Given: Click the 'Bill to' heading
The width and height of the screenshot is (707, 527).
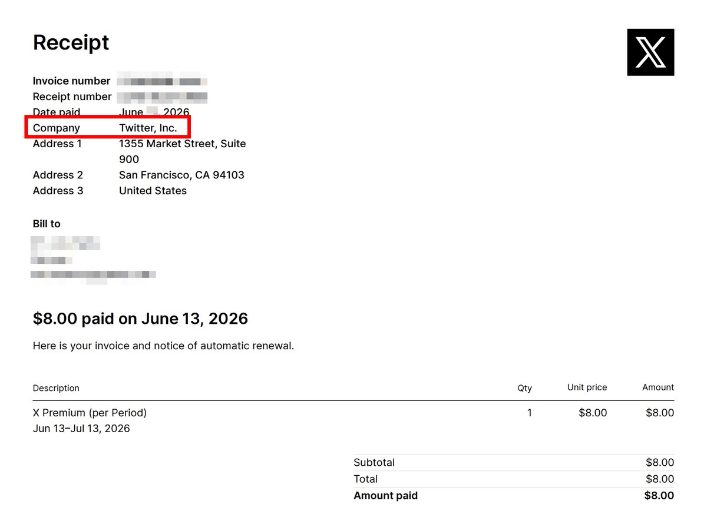Looking at the screenshot, I should 47,224.
